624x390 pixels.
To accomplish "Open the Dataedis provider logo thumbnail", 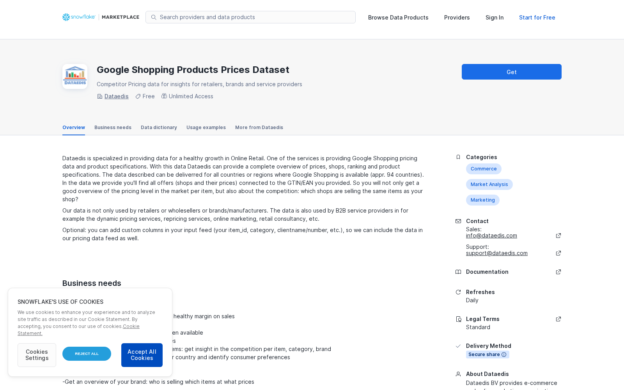I will coord(75,76).
